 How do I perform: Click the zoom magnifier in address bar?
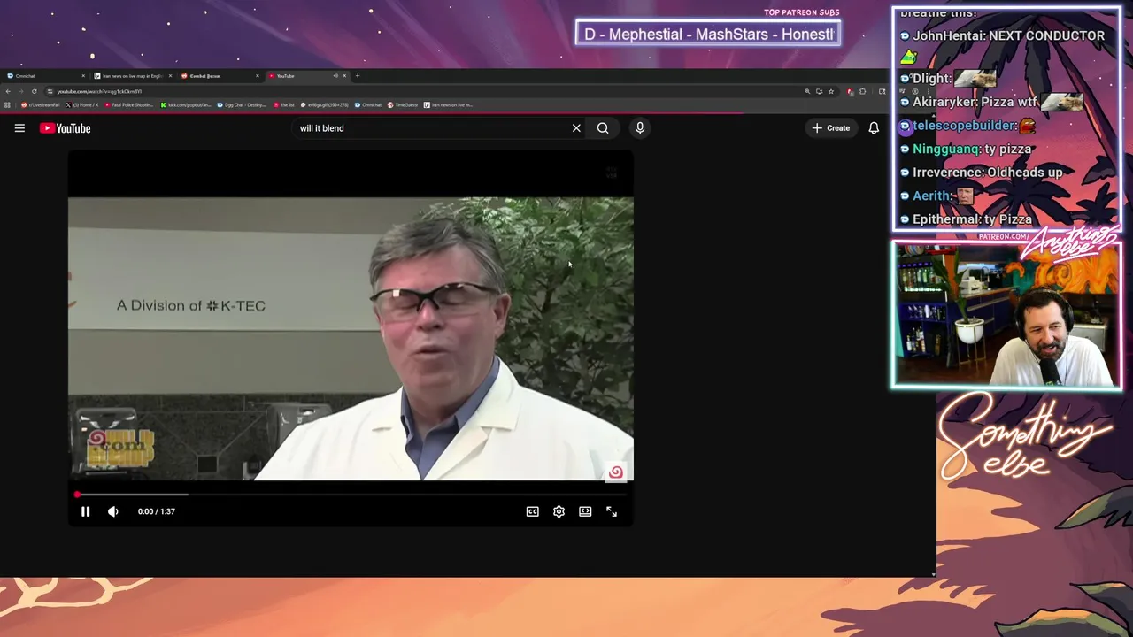[807, 91]
